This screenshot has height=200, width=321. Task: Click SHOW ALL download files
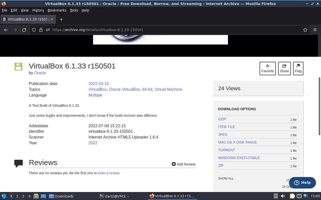[226, 178]
